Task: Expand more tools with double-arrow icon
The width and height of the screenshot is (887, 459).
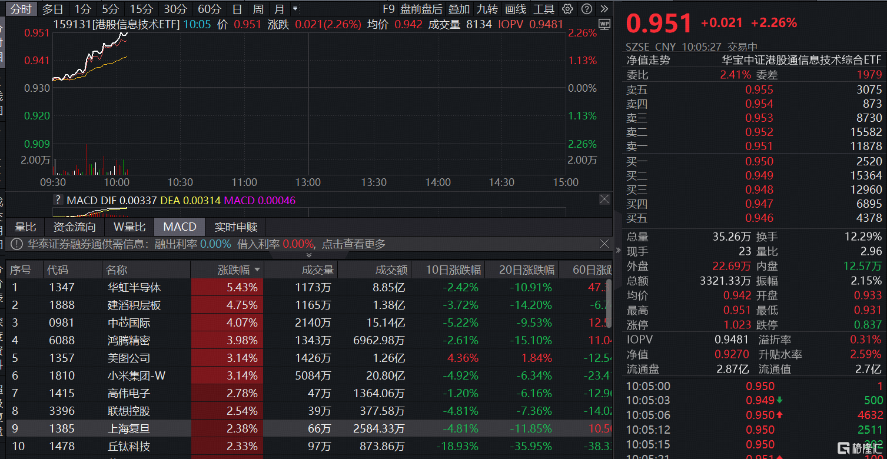Action: (x=604, y=9)
